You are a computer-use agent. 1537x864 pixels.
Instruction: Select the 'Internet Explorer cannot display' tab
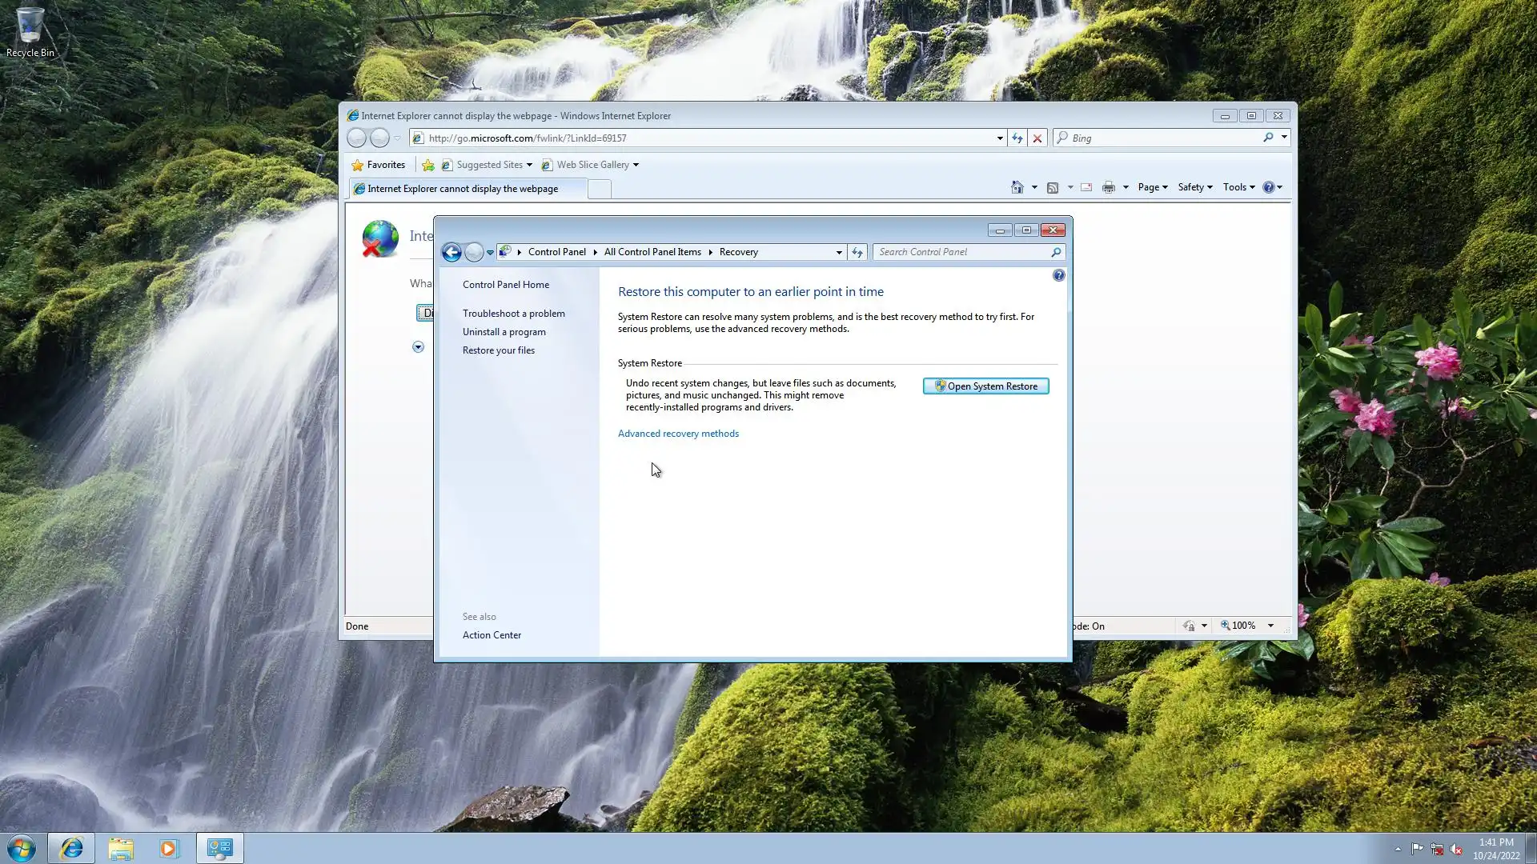point(464,189)
